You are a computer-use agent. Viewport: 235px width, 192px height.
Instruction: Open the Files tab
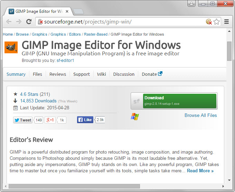tap(37, 74)
